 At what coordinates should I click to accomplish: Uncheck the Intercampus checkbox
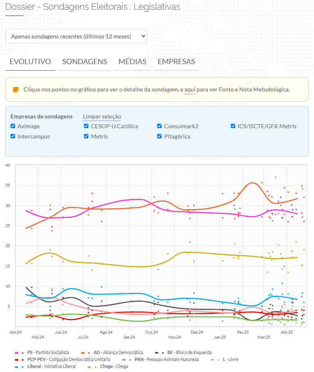pyautogui.click(x=13, y=136)
